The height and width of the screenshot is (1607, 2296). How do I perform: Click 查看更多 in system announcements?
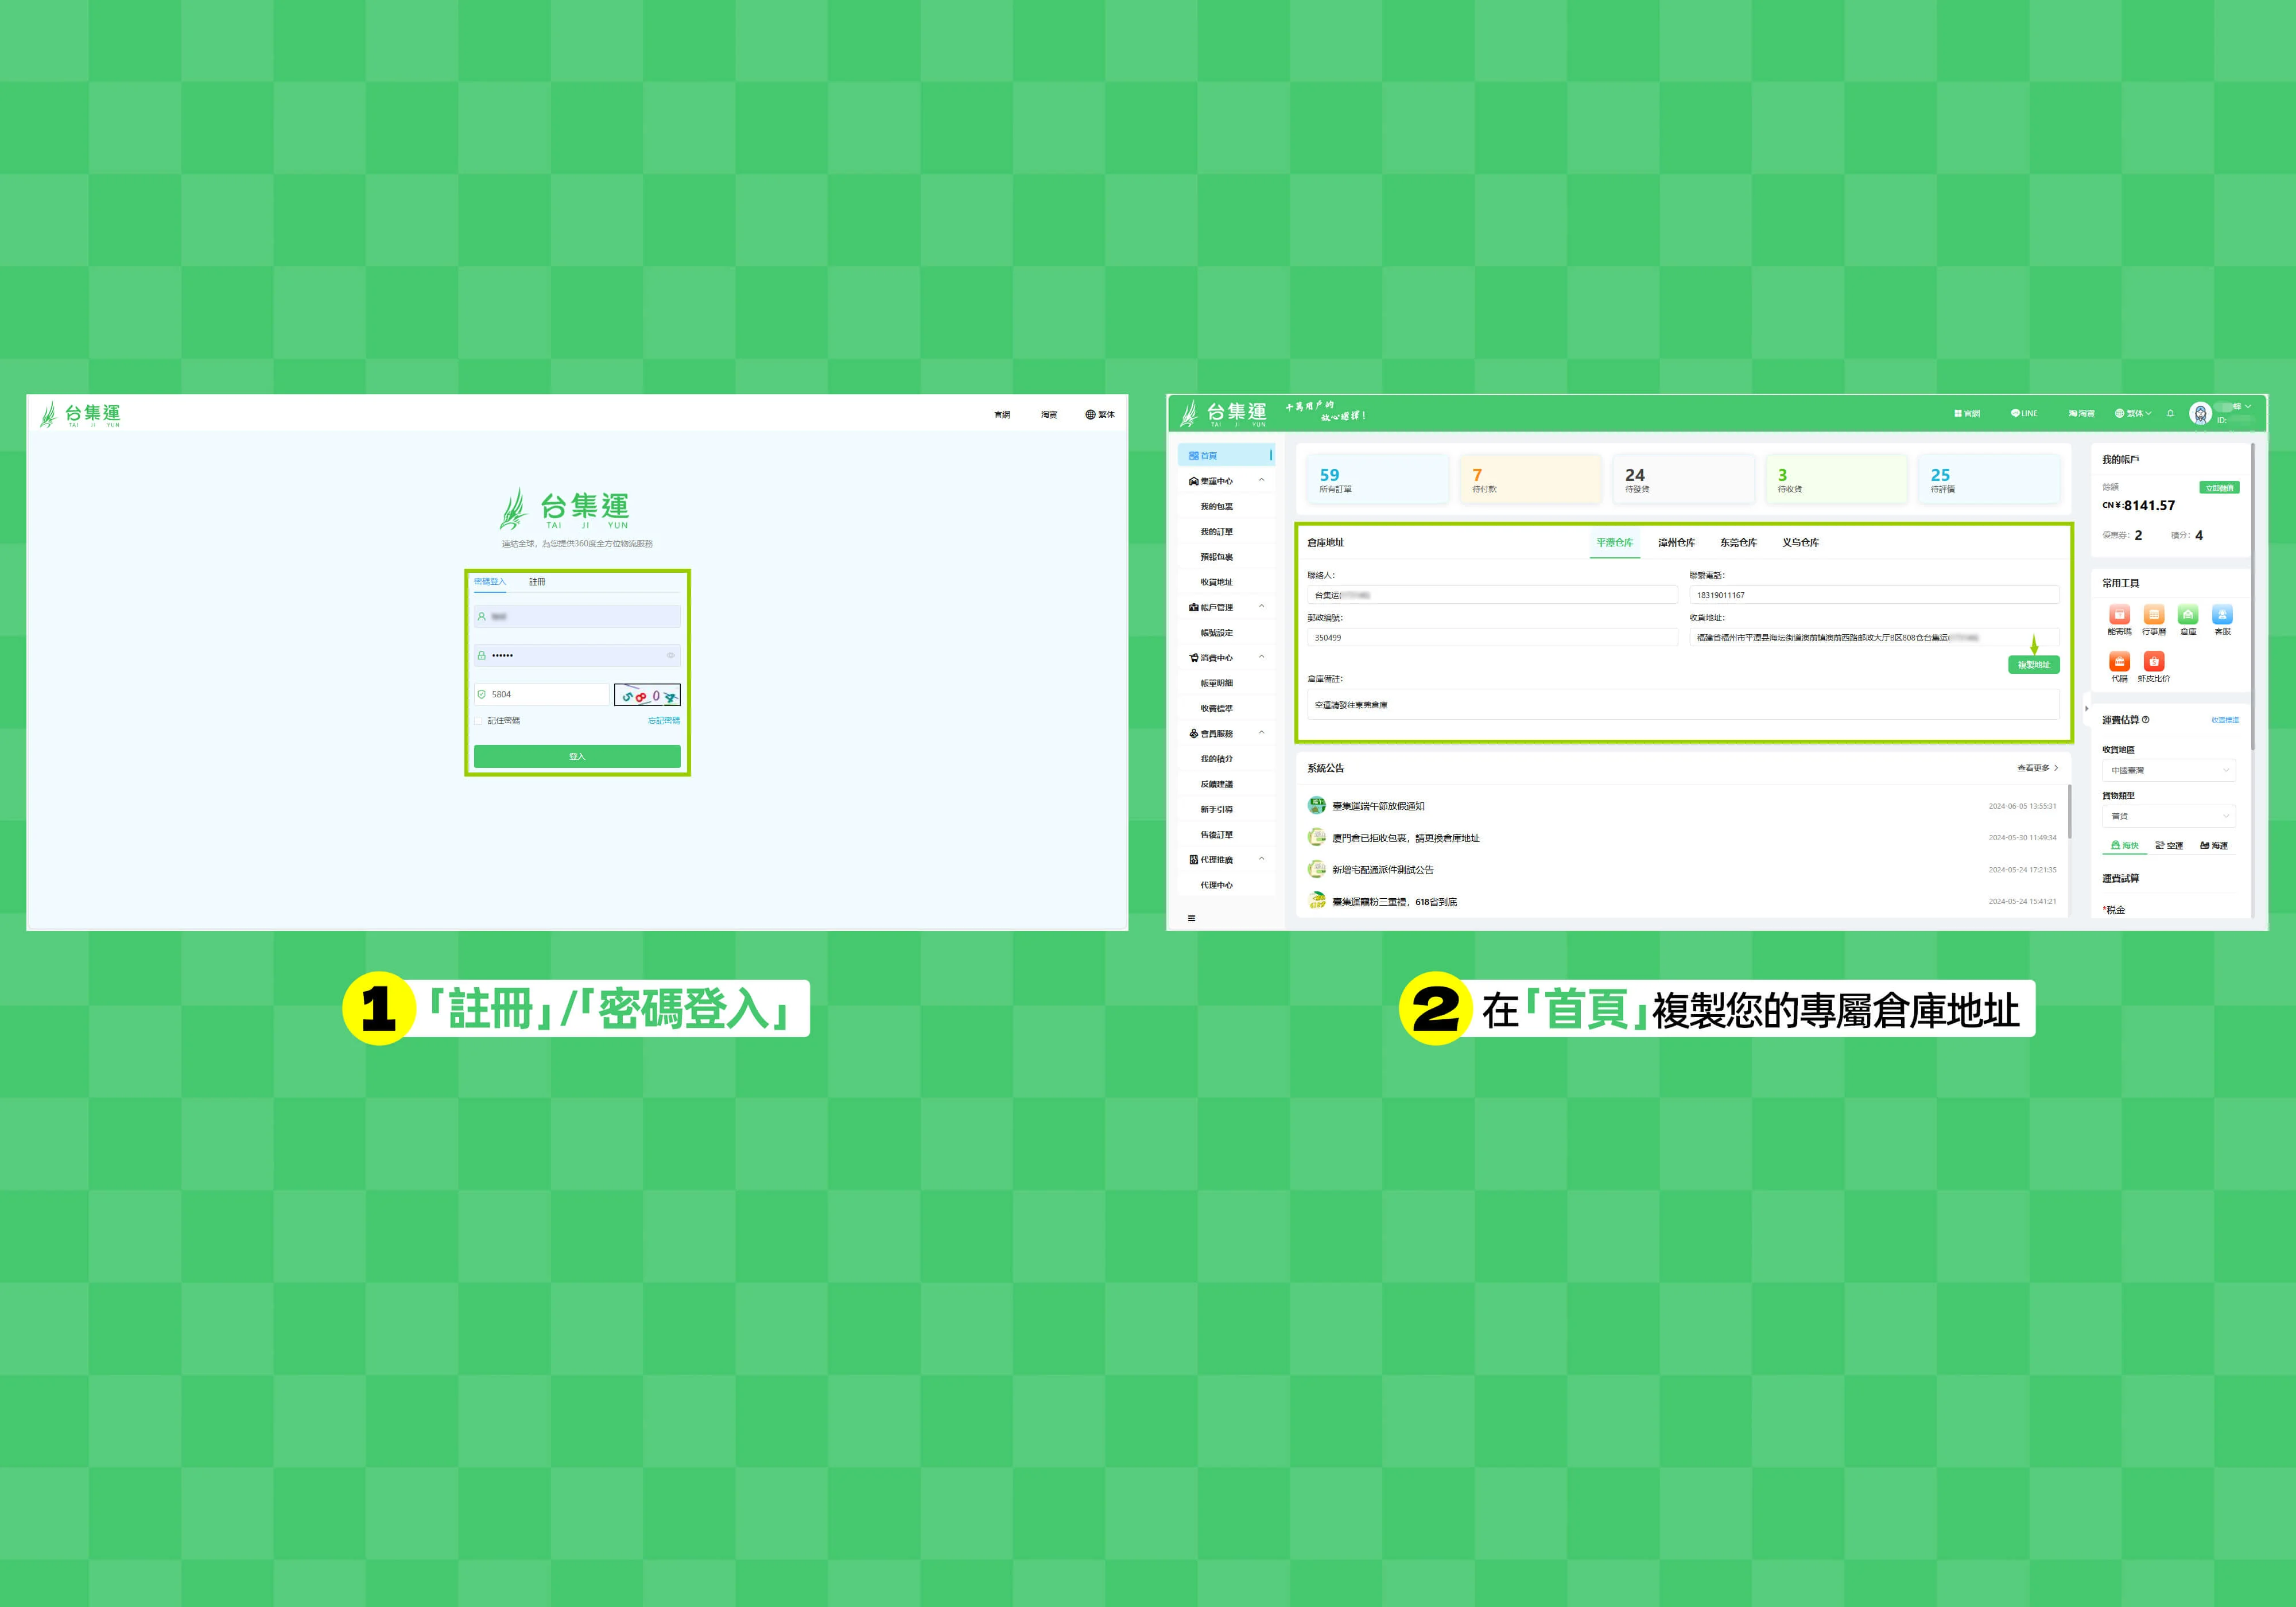point(2037,768)
